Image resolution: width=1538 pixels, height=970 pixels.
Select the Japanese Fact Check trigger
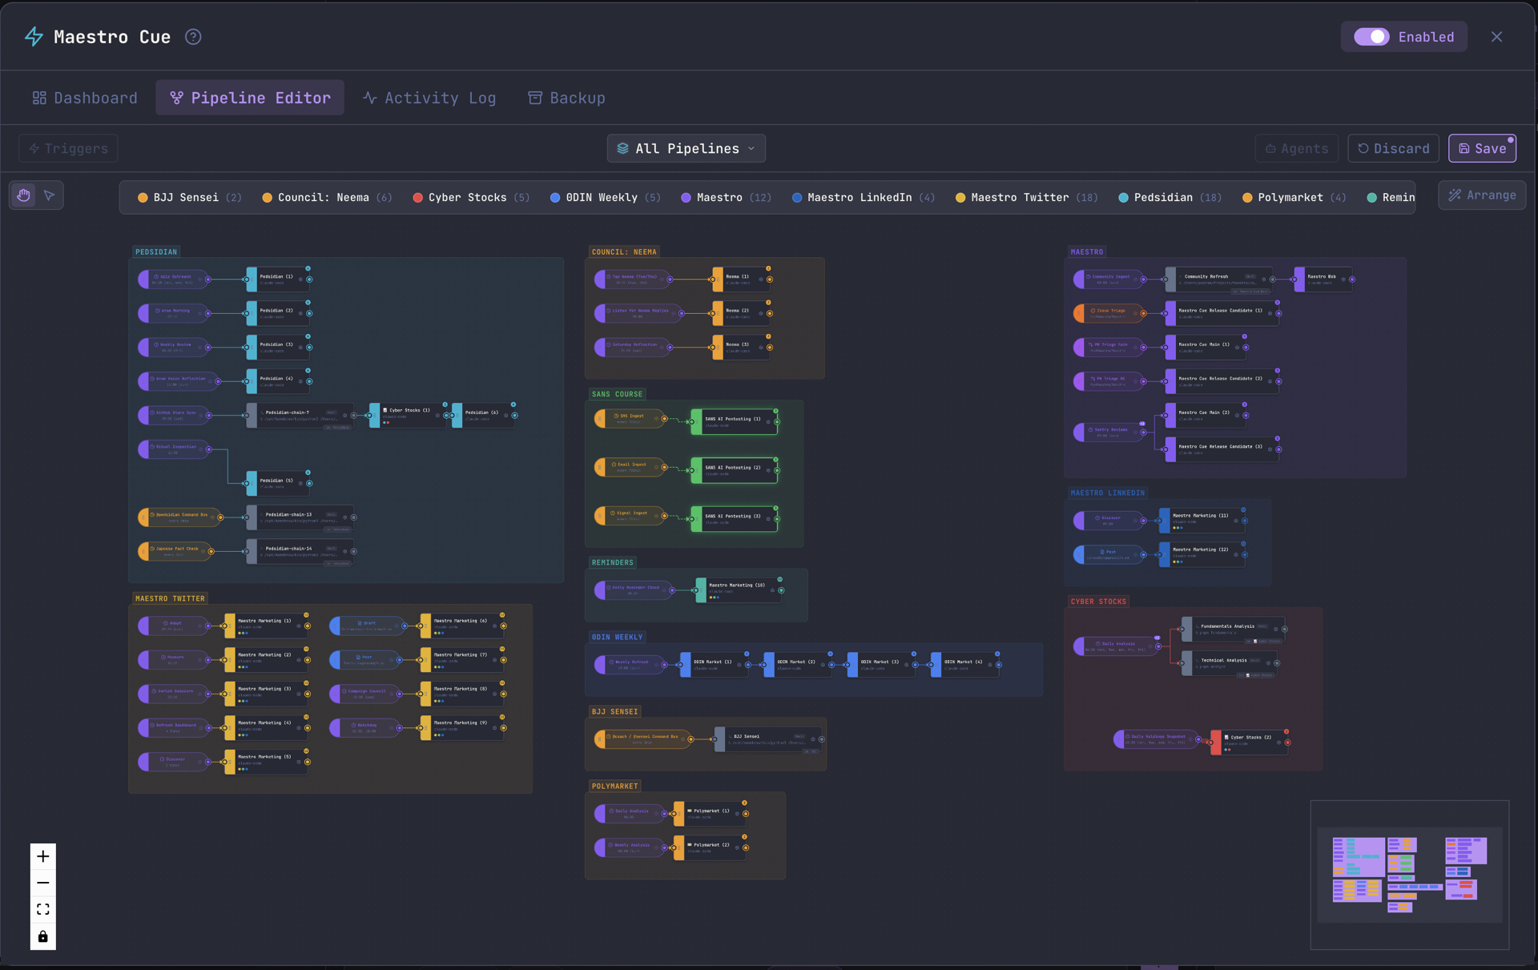tap(175, 551)
